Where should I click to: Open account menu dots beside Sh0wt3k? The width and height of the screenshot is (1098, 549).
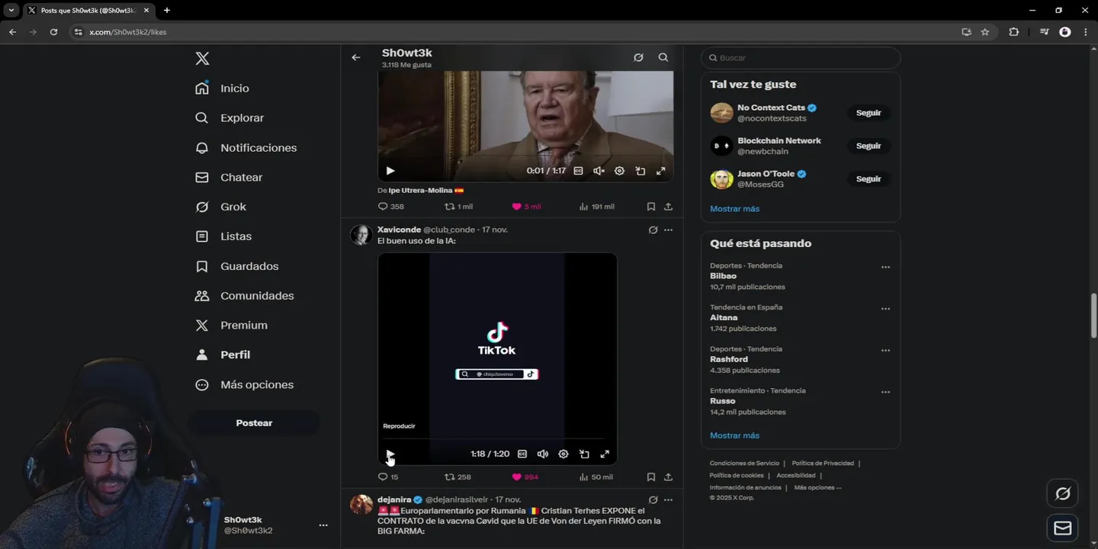(x=323, y=525)
